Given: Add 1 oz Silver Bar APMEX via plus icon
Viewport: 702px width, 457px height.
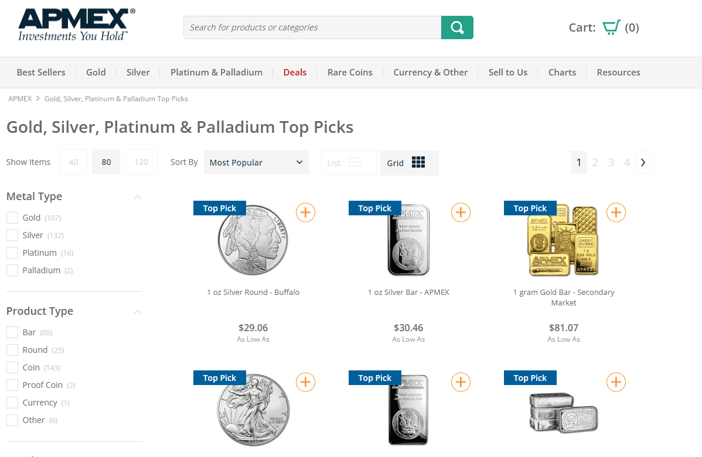Looking at the screenshot, I should pos(461,212).
